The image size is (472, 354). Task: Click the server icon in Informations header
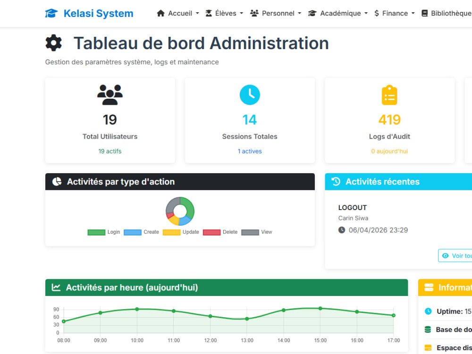pyautogui.click(x=429, y=287)
